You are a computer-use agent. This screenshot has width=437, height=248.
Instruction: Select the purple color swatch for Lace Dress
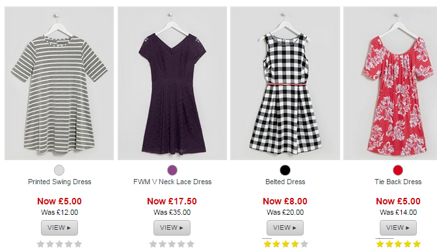(172, 170)
